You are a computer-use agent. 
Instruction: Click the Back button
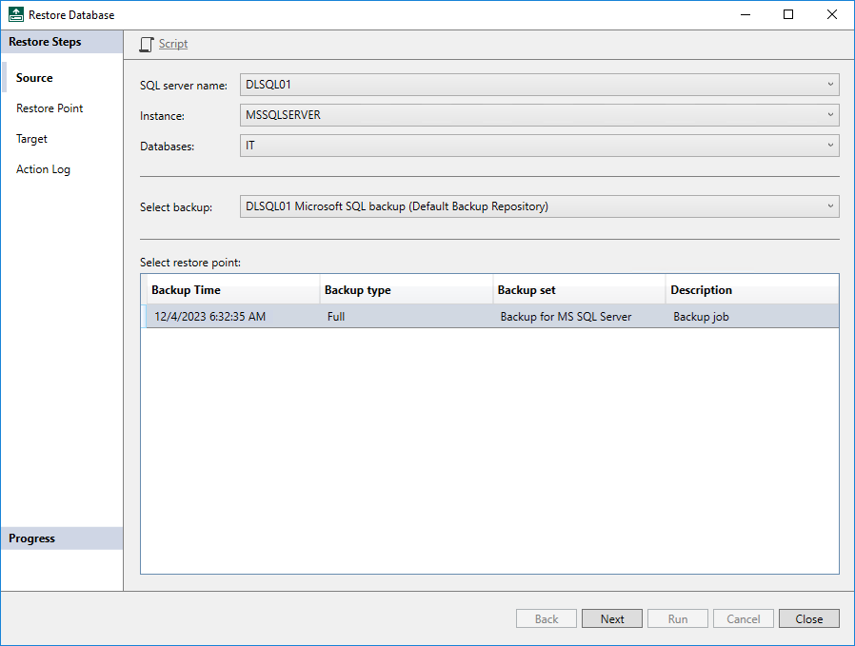(546, 618)
